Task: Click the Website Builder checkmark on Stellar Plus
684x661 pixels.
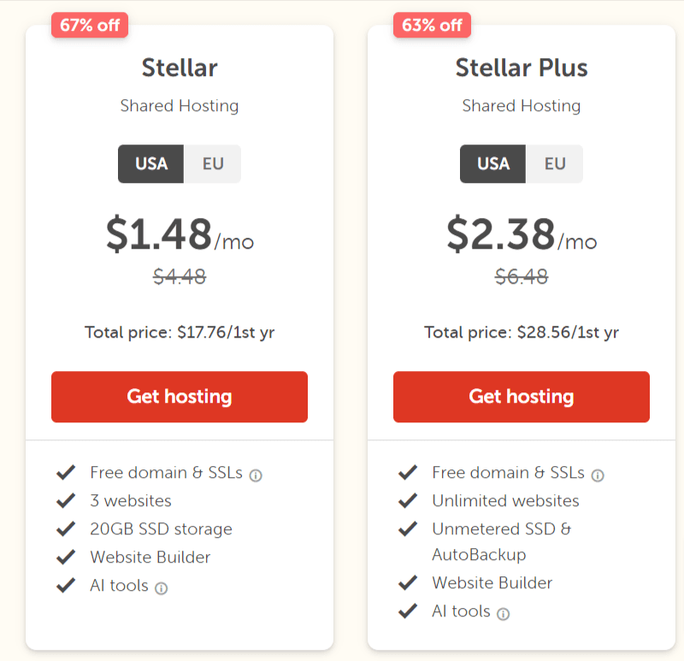Action: click(408, 582)
